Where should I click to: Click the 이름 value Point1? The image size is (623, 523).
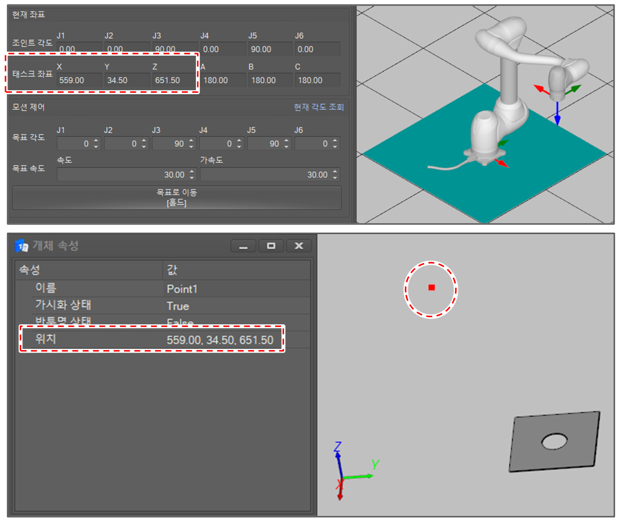click(x=182, y=289)
